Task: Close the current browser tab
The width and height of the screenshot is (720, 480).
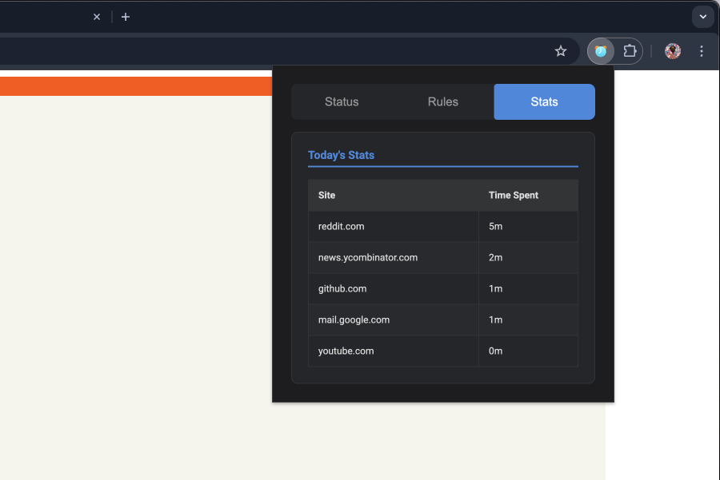Action: 97,17
